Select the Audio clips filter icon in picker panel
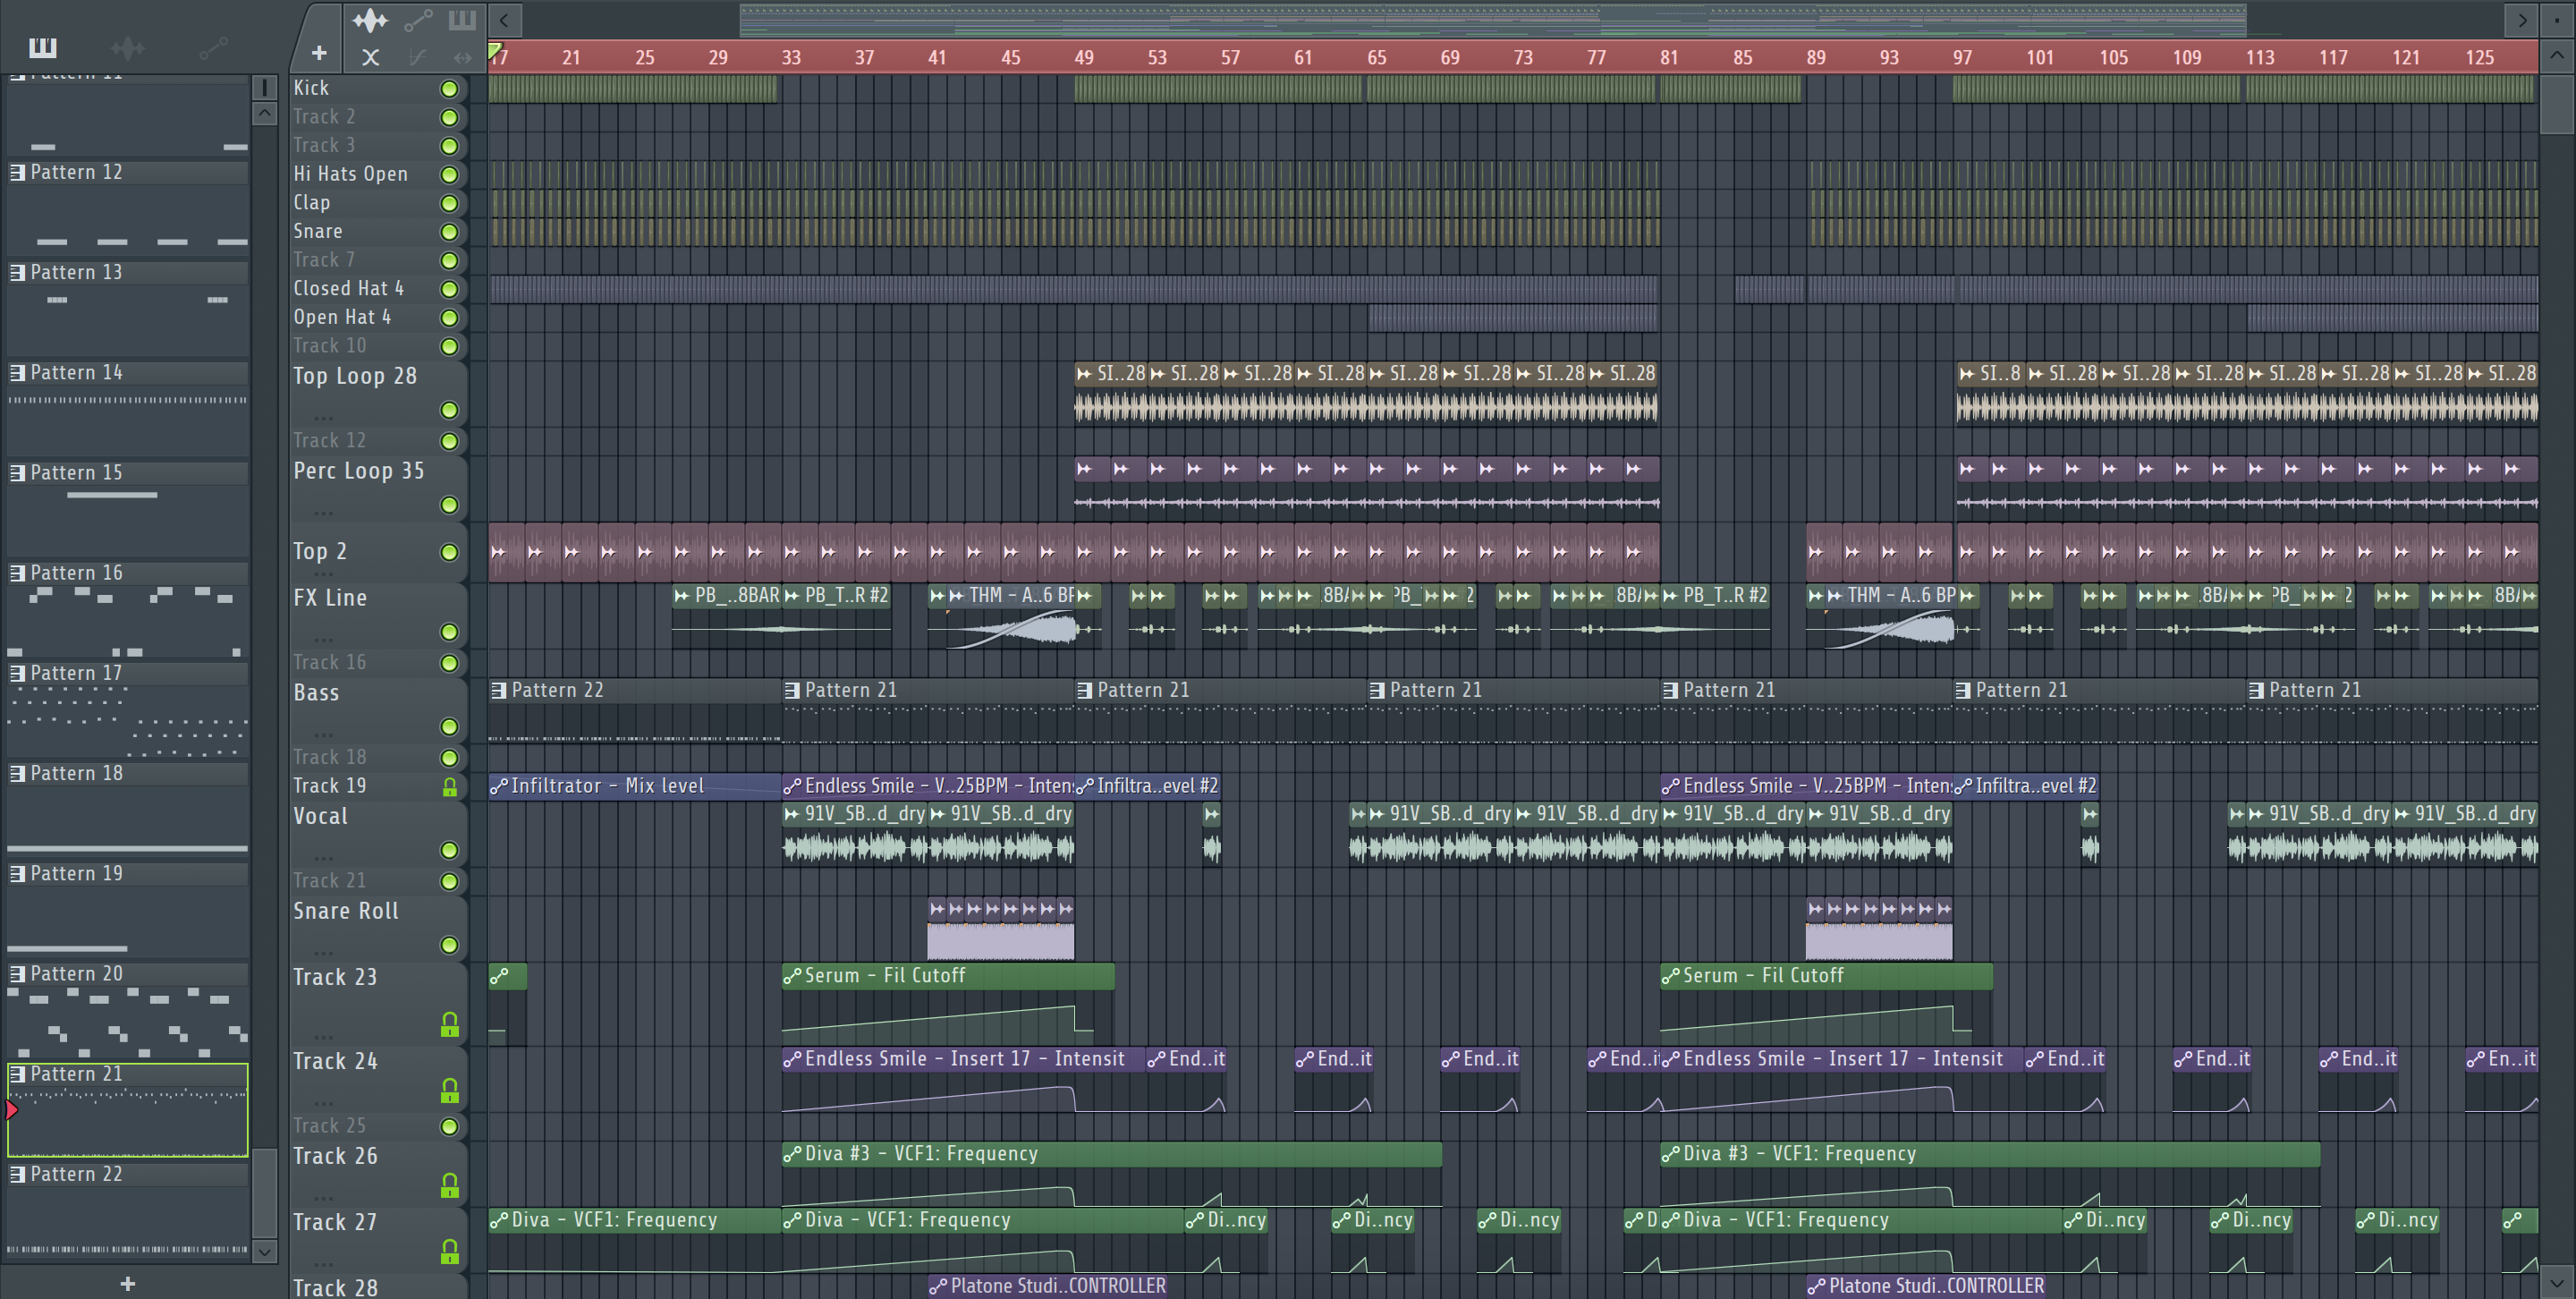 tap(128, 47)
